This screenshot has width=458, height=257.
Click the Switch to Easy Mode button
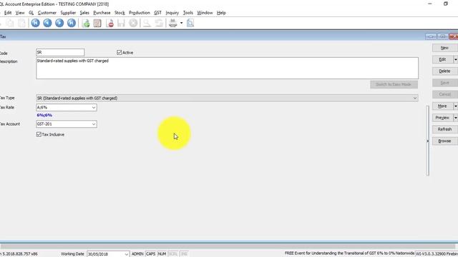pyautogui.click(x=394, y=84)
